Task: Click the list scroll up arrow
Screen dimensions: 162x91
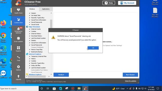Action: coord(51,13)
